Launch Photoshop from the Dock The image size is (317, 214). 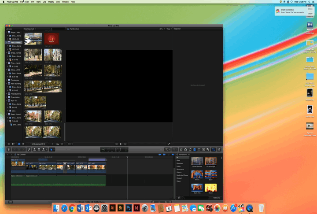[x=129, y=208]
